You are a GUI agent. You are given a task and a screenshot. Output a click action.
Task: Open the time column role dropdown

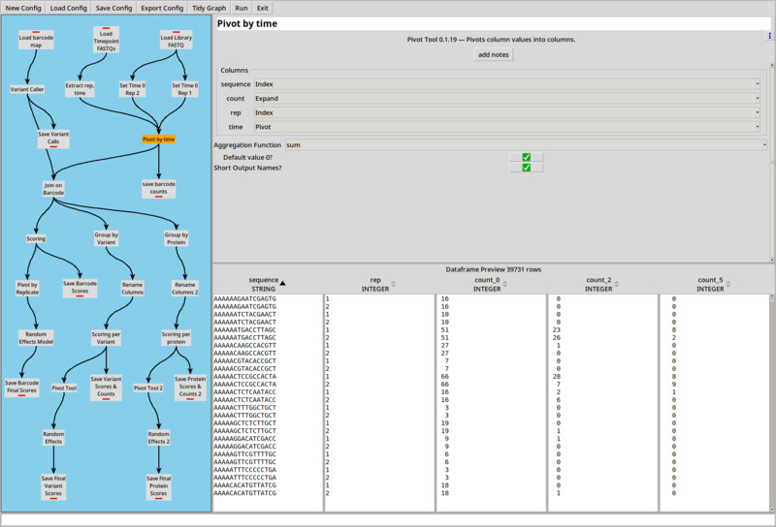click(x=506, y=127)
